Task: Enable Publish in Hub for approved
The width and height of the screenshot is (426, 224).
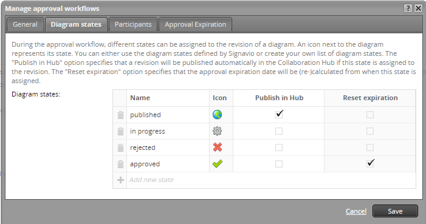Action: [279, 164]
